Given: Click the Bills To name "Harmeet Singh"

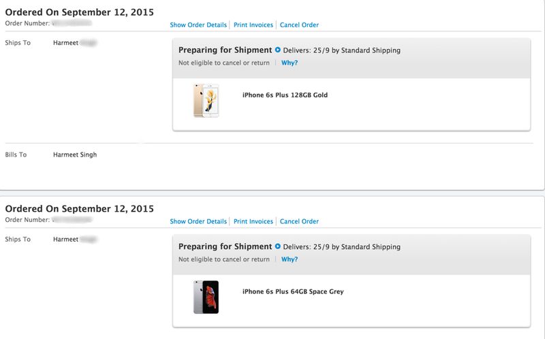Looking at the screenshot, I should pyautogui.click(x=75, y=155).
